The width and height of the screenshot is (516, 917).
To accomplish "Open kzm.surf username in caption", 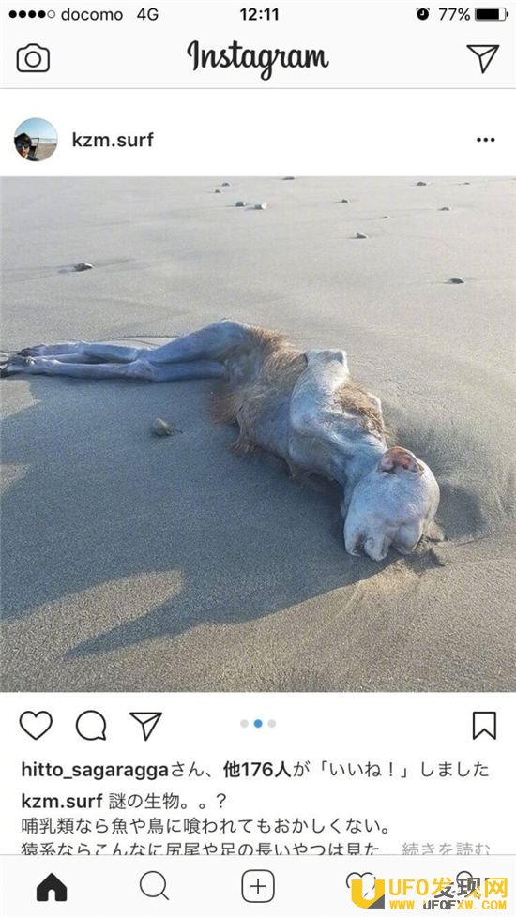I will pyautogui.click(x=62, y=801).
